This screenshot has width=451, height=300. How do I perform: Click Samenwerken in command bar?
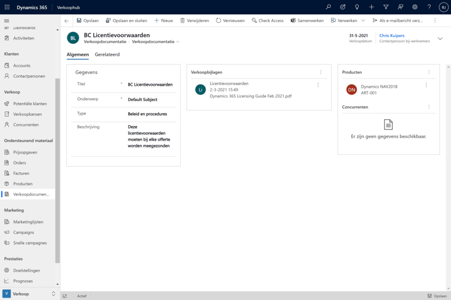click(x=307, y=20)
